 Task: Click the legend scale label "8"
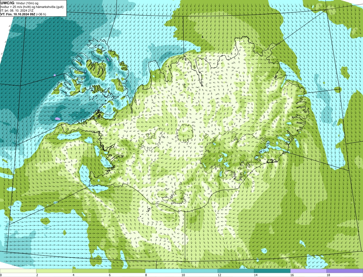tap(146, 275)
